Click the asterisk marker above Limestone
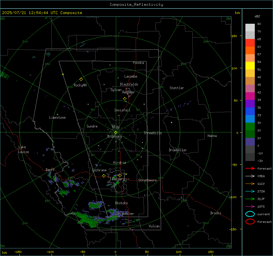The width and height of the screenshot is (273, 256). (x=57, y=115)
